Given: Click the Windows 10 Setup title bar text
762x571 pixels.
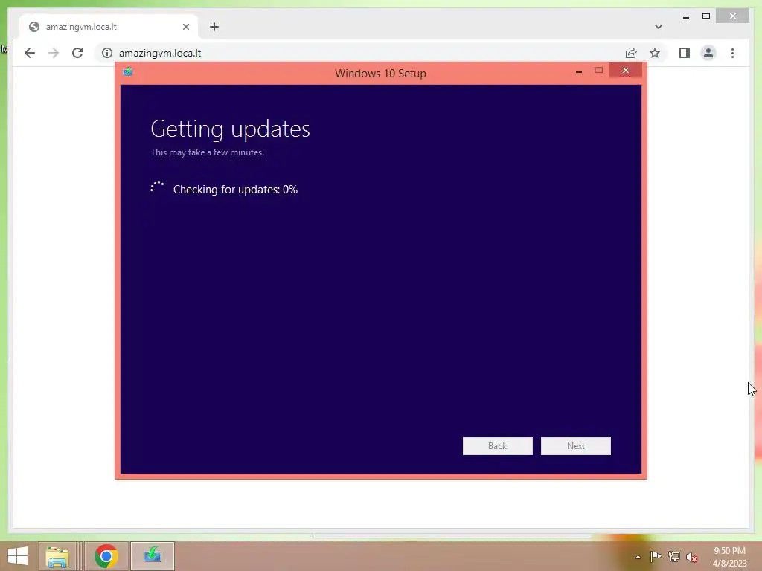Looking at the screenshot, I should tap(380, 74).
